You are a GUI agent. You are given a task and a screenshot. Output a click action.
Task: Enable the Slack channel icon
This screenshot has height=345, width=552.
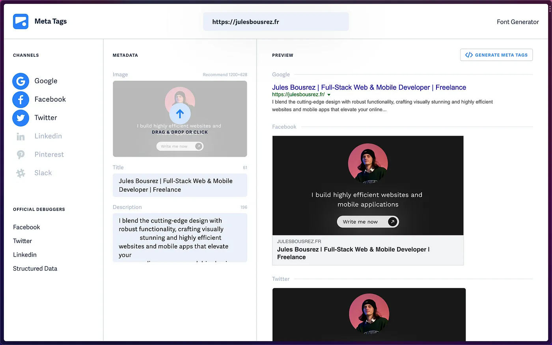(21, 173)
